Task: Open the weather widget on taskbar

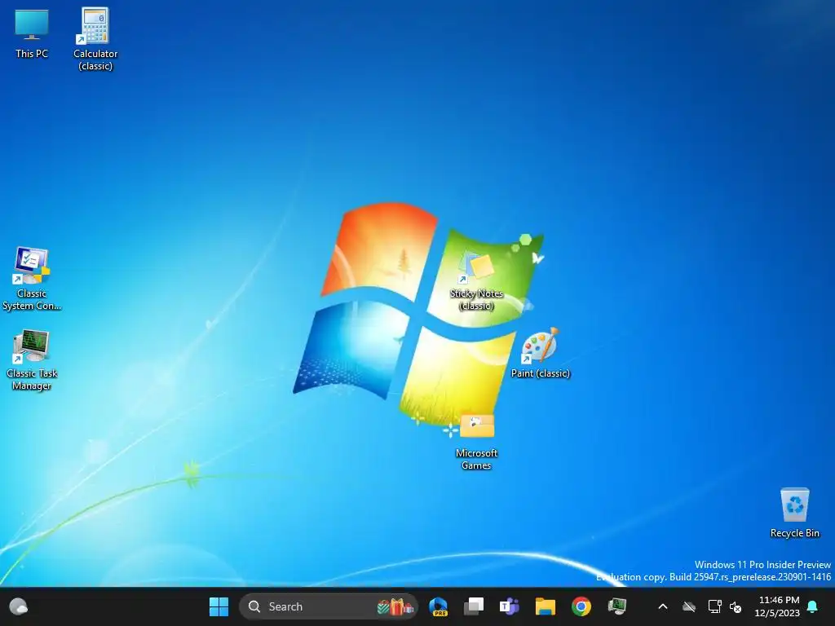Action: coord(19,606)
